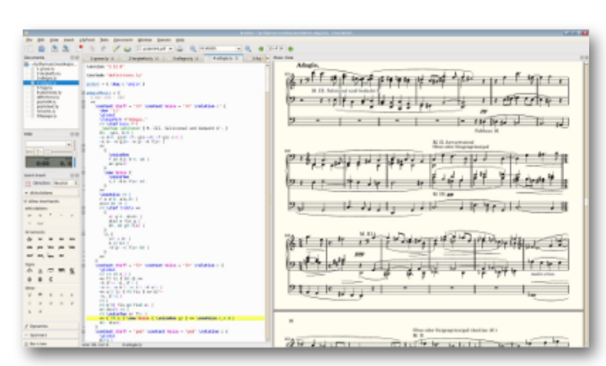Open the File menu
This screenshot has width=606, height=366.
pos(29,40)
